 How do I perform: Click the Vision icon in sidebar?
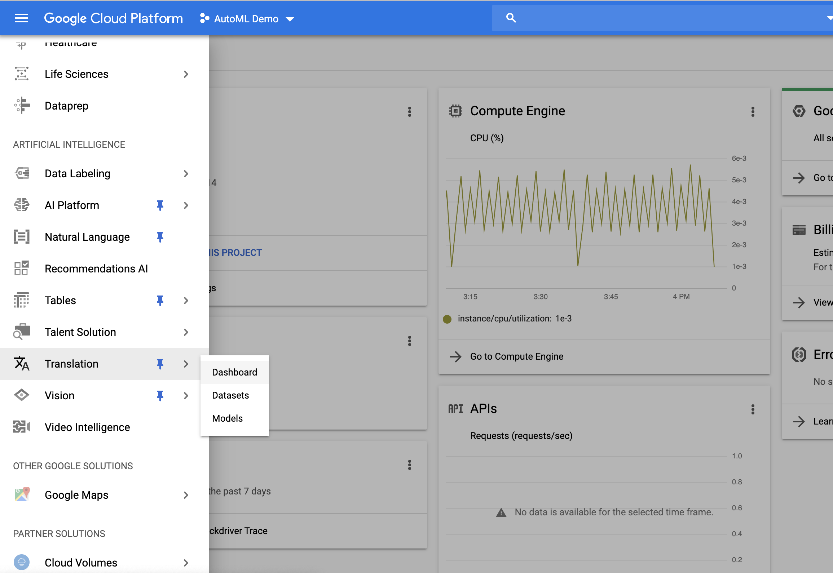(21, 395)
